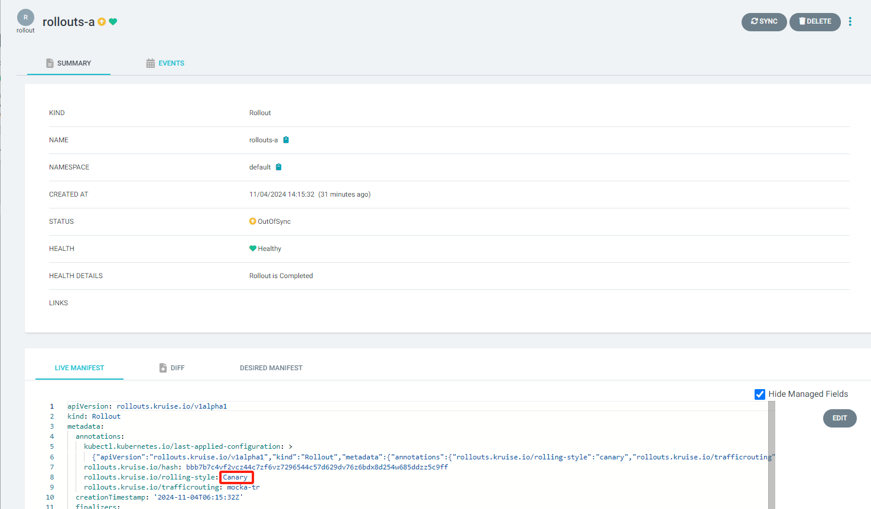Click the 'annotations:' line in manifest
The image size is (871, 509).
100,436
